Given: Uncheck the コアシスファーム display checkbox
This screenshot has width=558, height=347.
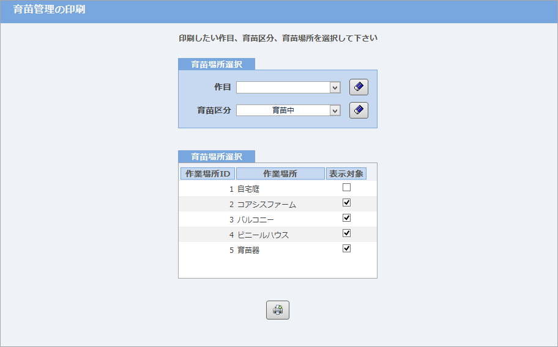Looking at the screenshot, I should coord(346,202).
